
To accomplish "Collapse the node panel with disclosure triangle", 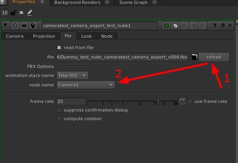I will pos(5,25).
